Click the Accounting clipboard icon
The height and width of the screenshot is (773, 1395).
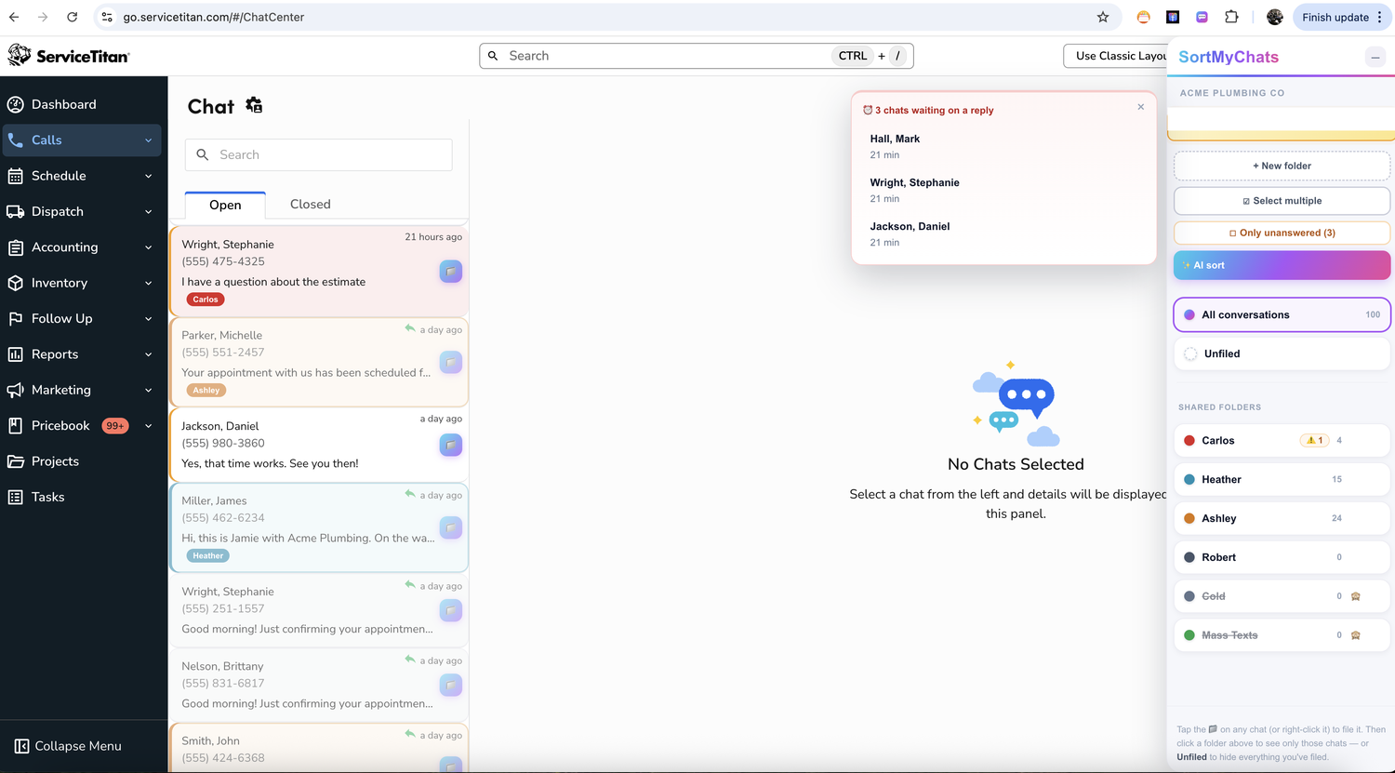(15, 247)
